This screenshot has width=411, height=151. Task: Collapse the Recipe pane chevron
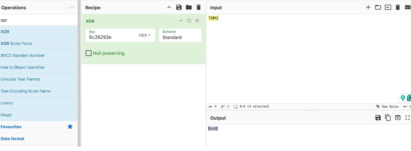coord(169,7)
